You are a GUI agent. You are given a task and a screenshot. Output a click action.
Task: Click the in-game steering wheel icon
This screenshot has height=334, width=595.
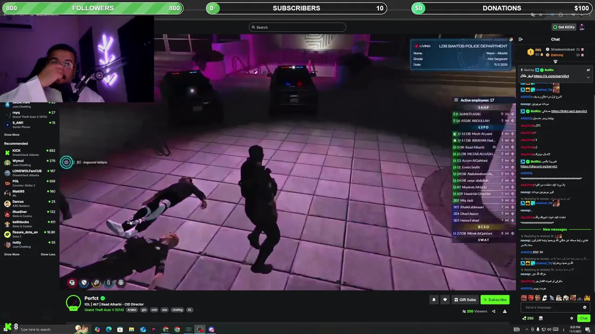(121, 283)
